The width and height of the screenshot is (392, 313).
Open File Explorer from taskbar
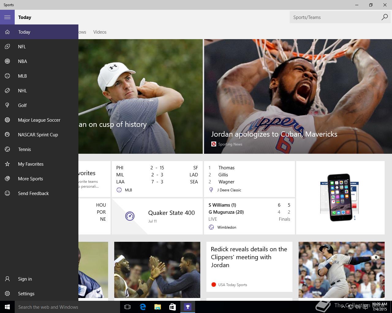coord(157,307)
